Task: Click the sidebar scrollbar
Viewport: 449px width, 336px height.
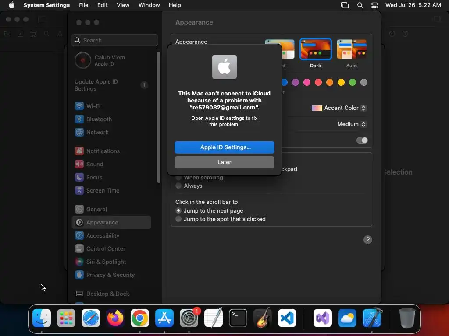Action: tap(159, 117)
